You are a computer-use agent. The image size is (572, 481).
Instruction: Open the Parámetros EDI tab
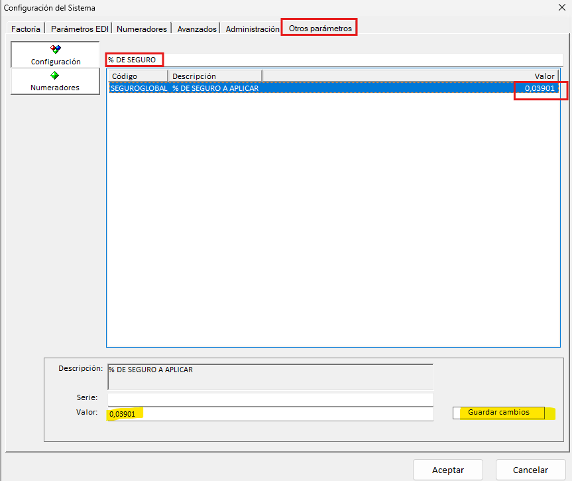(80, 29)
